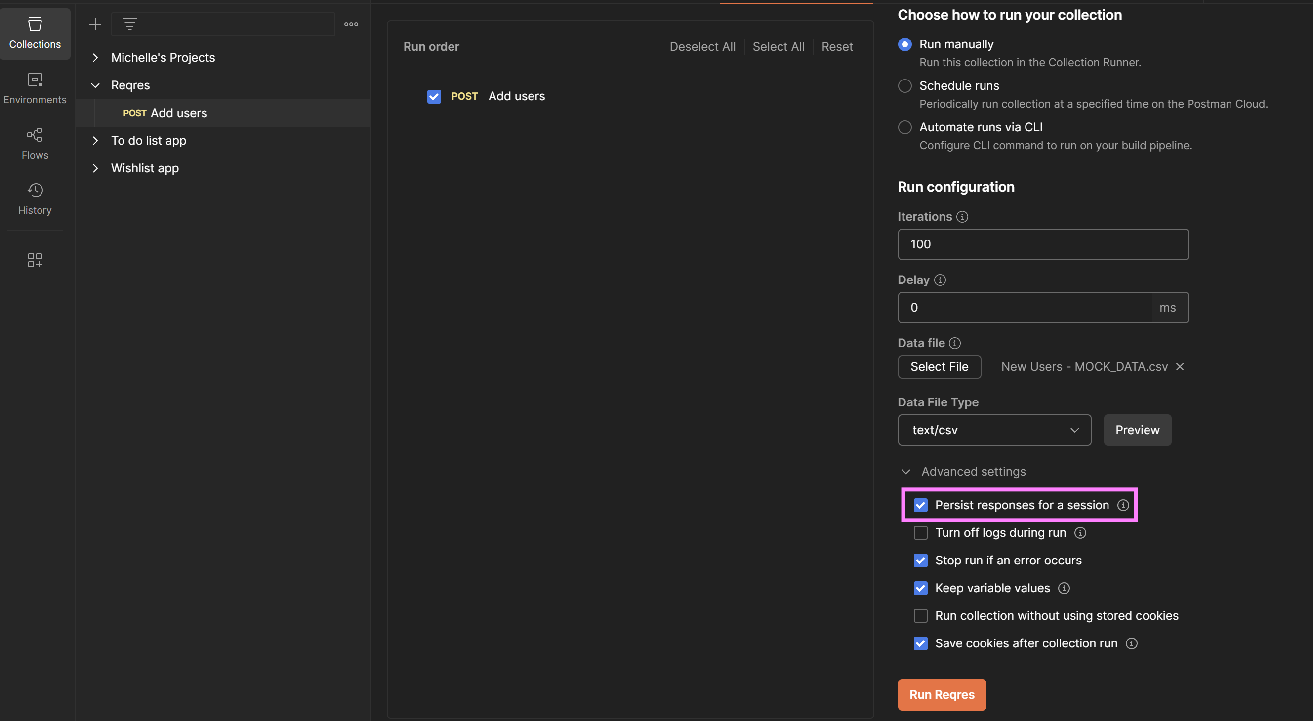Click the Add users label in run order
The height and width of the screenshot is (721, 1313).
pos(516,96)
